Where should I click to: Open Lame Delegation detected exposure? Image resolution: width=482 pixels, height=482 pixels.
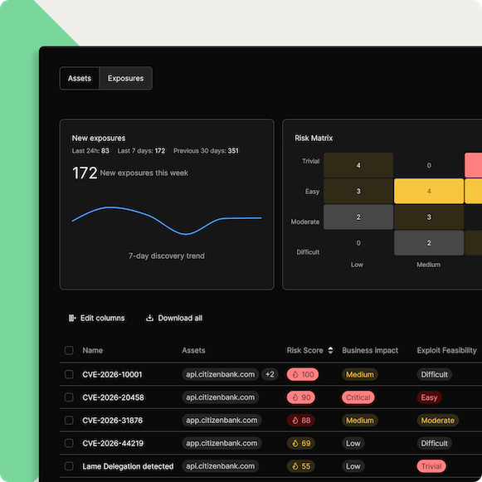click(128, 466)
